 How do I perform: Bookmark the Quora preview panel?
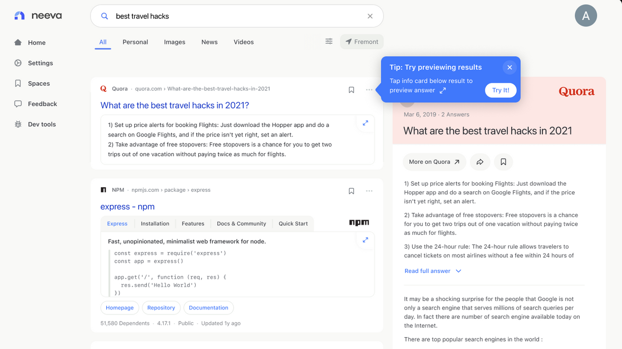point(503,162)
